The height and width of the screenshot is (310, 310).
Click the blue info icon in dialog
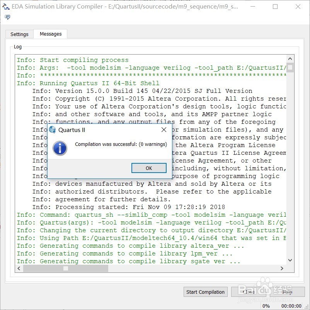point(60,148)
